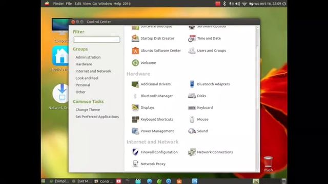Jump to the Other group
Image resolution: width=328 pixels, height=184 pixels.
click(x=80, y=92)
